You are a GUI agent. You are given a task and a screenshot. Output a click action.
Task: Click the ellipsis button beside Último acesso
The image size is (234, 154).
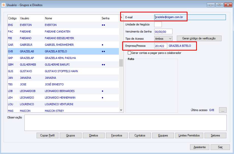tap(223, 110)
